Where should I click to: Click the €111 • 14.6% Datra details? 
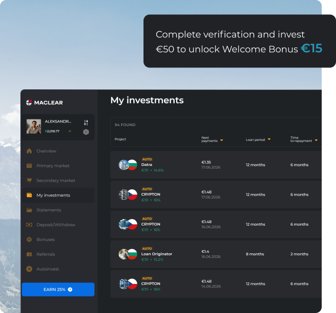click(x=153, y=171)
